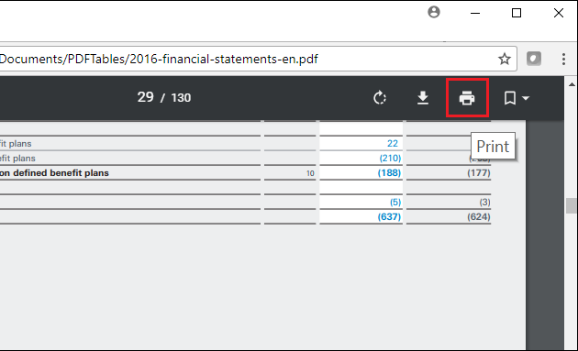
Task: Click the note reference number 10
Action: pyautogui.click(x=310, y=173)
